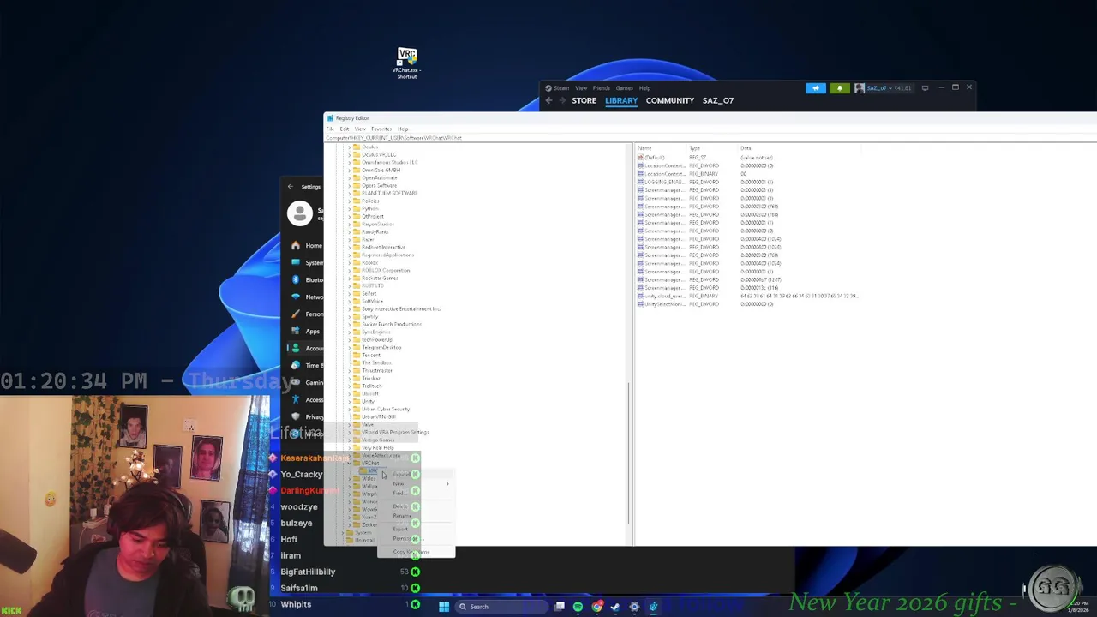Expand the Python registry key

349,208
